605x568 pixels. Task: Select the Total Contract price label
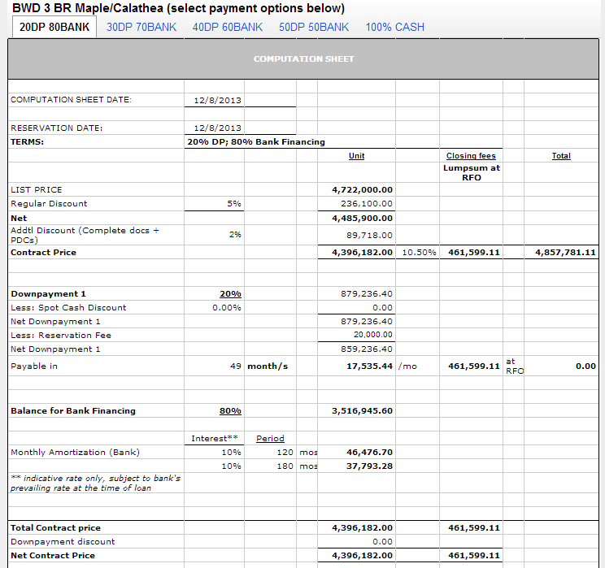coord(55,528)
